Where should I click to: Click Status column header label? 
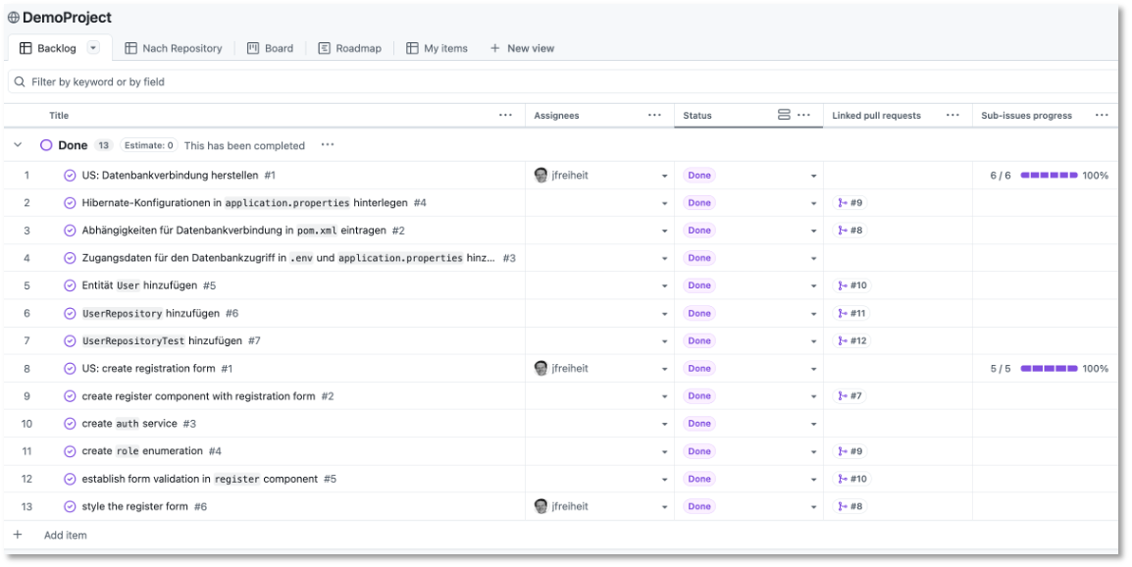pos(697,116)
